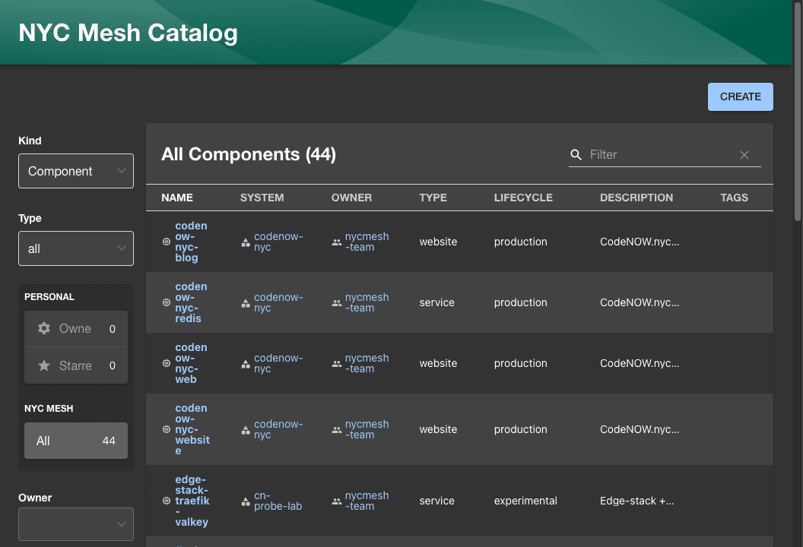Sort by the NAME column header
This screenshot has width=803, height=547.
point(177,198)
